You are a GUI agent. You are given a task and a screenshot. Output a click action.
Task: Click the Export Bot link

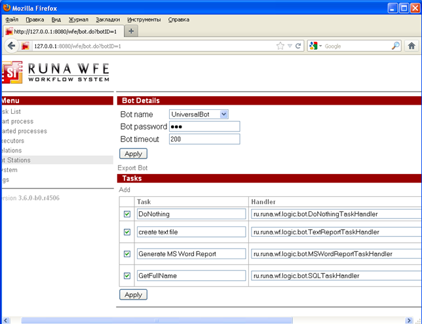132,168
